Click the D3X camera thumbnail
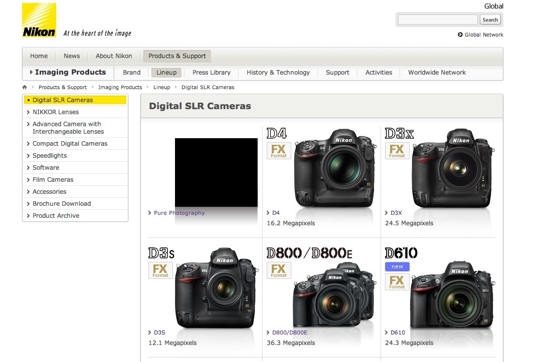This screenshot has height=362, width=537. 451,173
